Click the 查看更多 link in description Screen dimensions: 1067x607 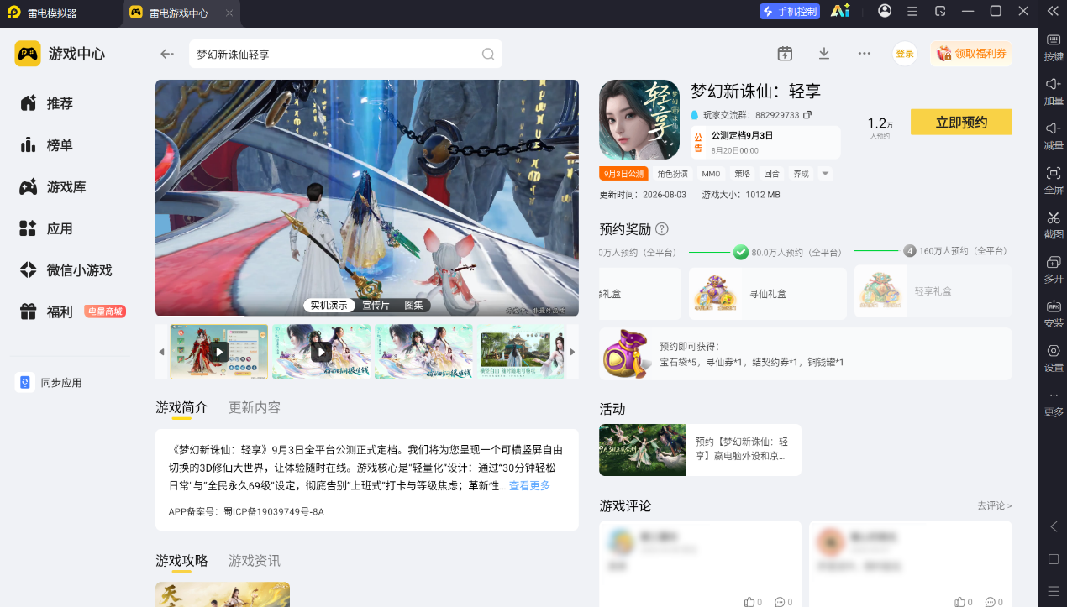click(x=529, y=485)
